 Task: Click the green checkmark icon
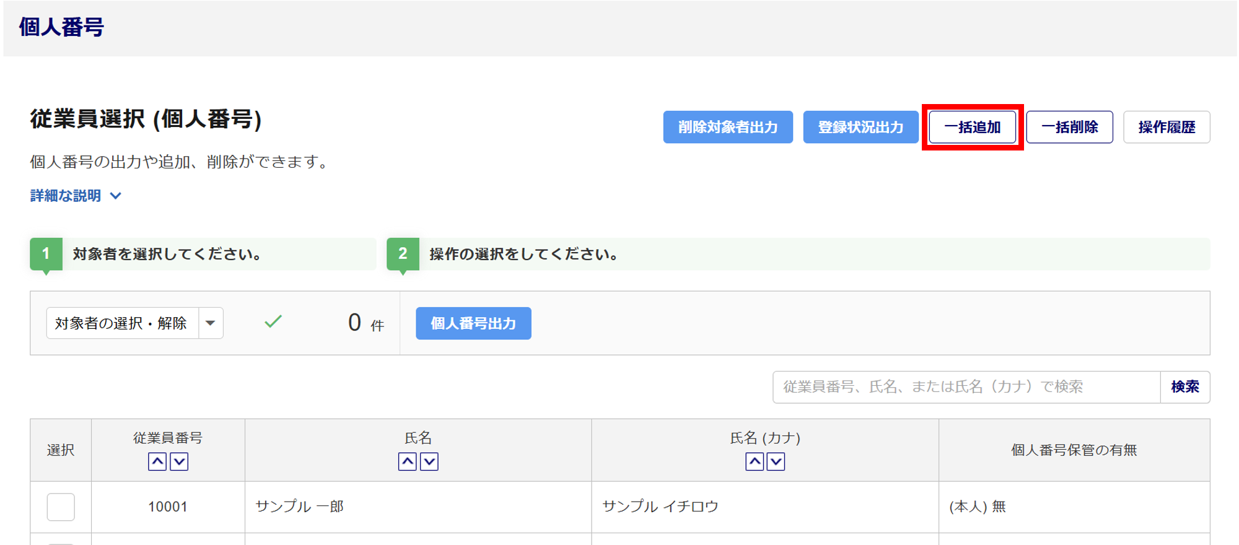(x=273, y=321)
